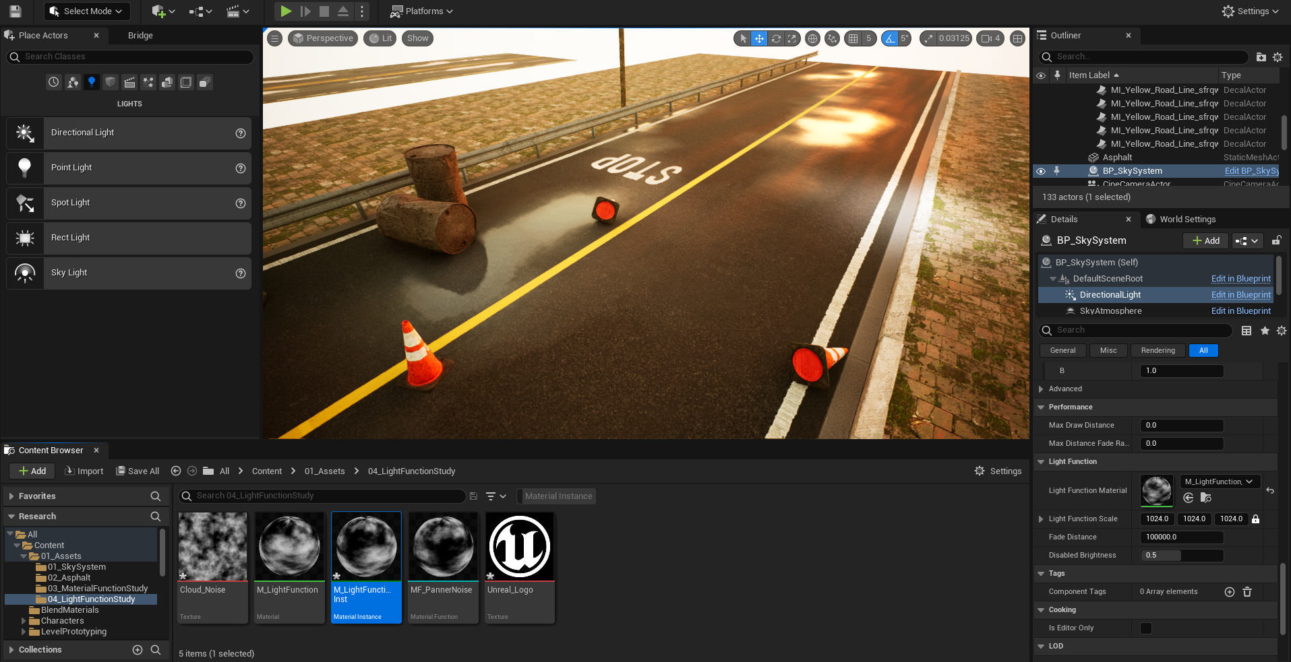Open the viewport hamburger options menu

[275, 38]
